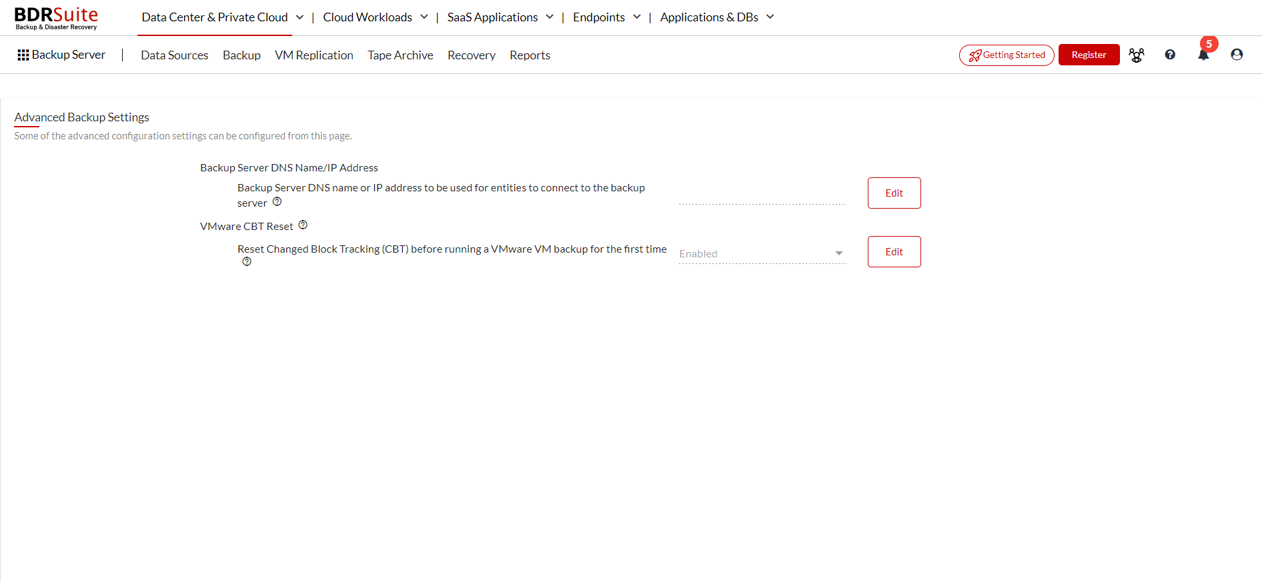
Task: Click the DNS name/IP address input field
Action: pos(762,195)
